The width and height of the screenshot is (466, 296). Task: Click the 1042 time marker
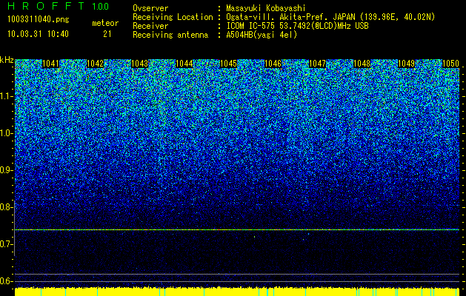tap(95, 64)
